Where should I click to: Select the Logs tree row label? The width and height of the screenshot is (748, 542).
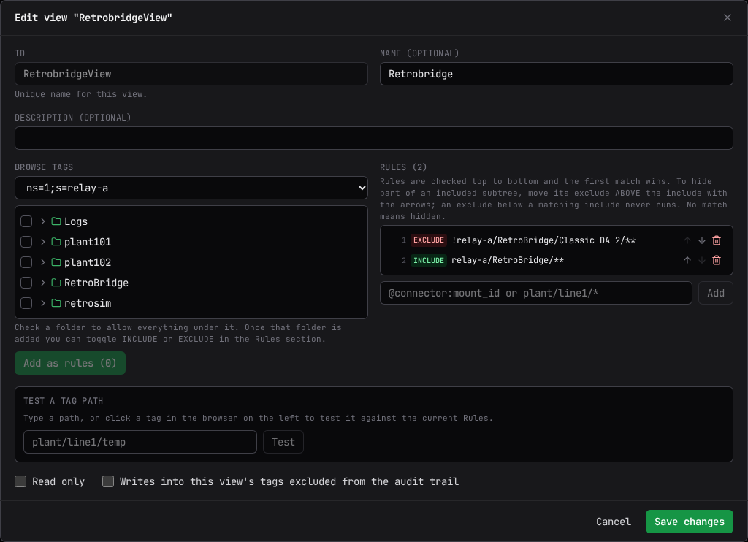[x=76, y=221]
